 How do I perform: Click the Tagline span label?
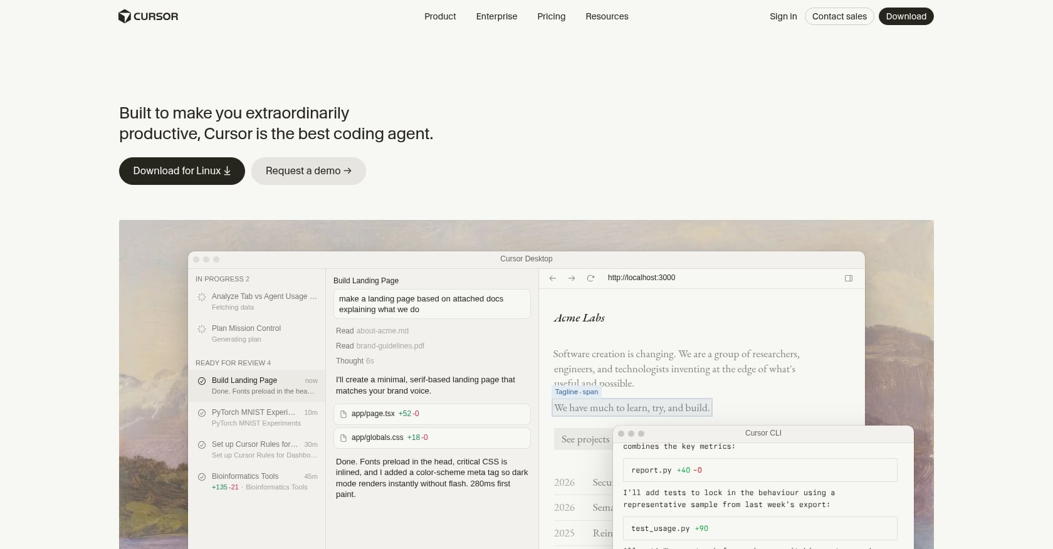(577, 392)
